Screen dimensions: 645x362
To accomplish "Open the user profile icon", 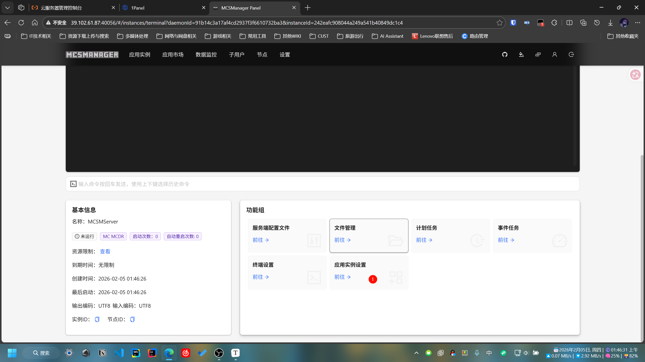I will (555, 55).
